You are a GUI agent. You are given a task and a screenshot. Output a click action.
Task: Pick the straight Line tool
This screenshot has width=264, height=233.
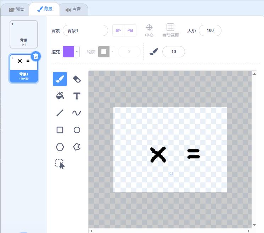click(x=60, y=113)
